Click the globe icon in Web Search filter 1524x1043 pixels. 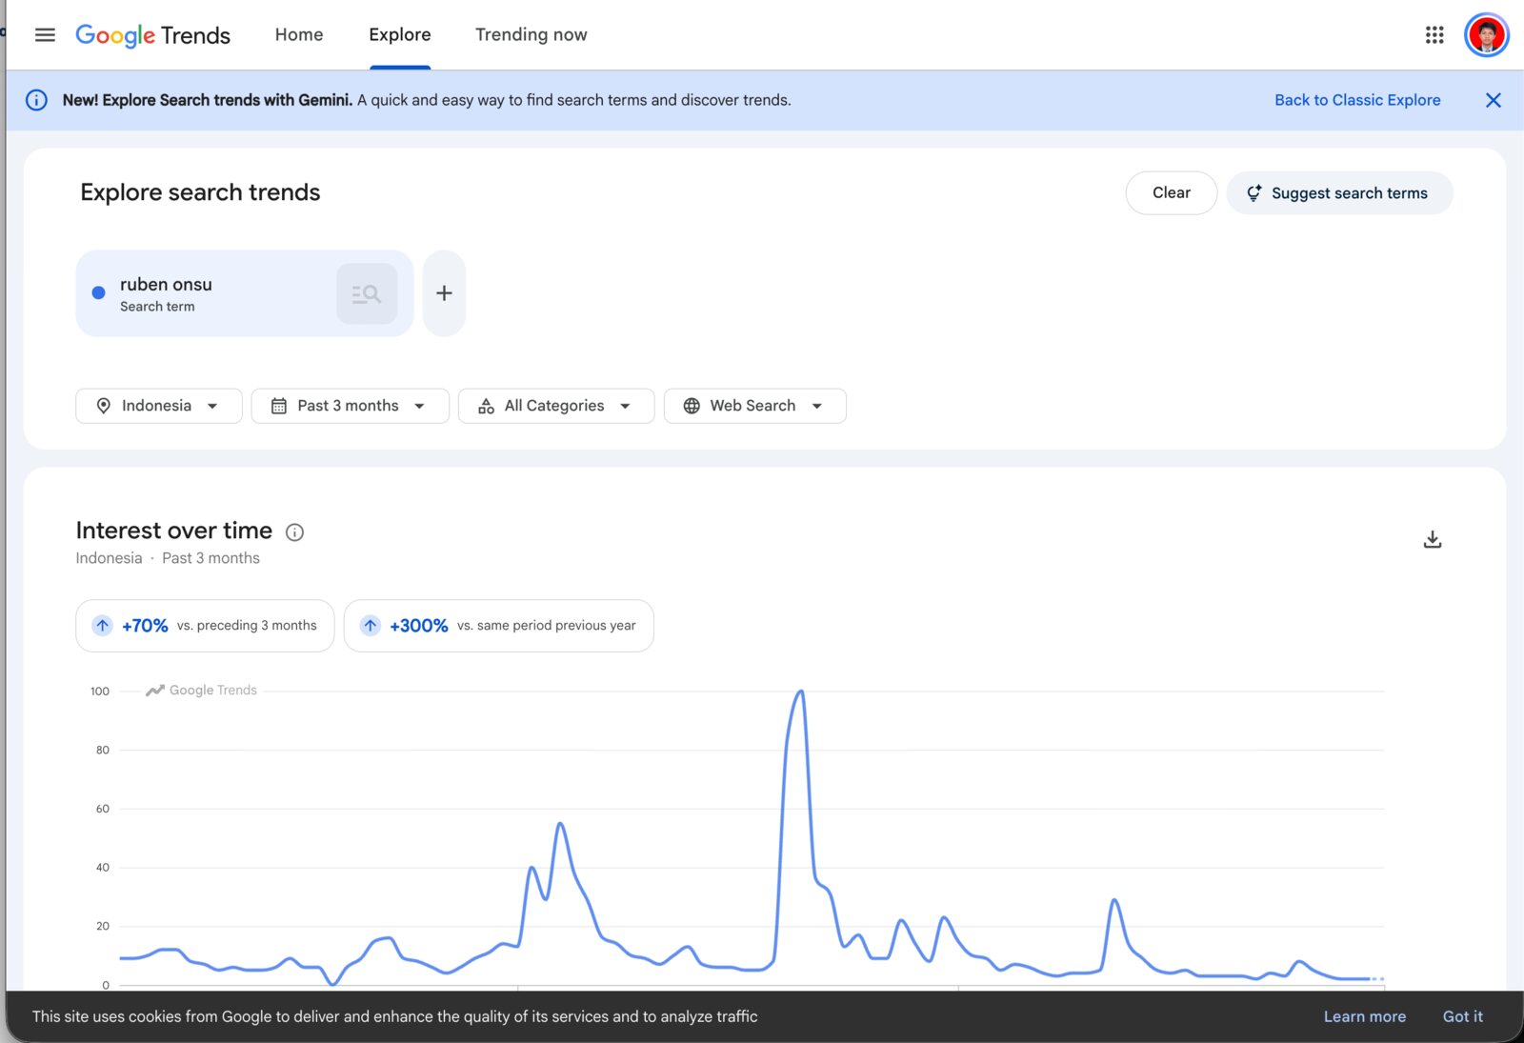[692, 406]
